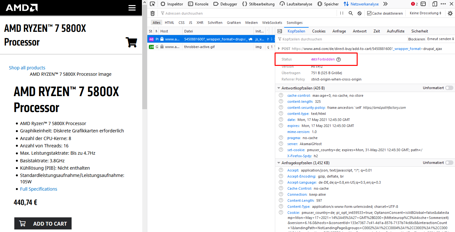Select the 5450881600 POST request row
455x232 pixels.
211,39
